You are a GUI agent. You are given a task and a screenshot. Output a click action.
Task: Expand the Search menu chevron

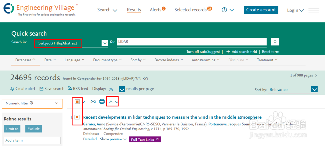[115, 10]
